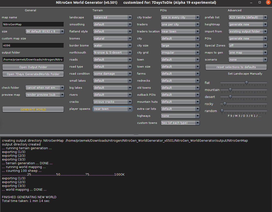Open the scenario dropdown
The height and width of the screenshot is (212, 272).
point(248,59)
